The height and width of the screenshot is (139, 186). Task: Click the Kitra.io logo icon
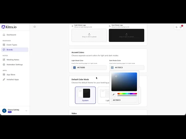pos(3,27)
